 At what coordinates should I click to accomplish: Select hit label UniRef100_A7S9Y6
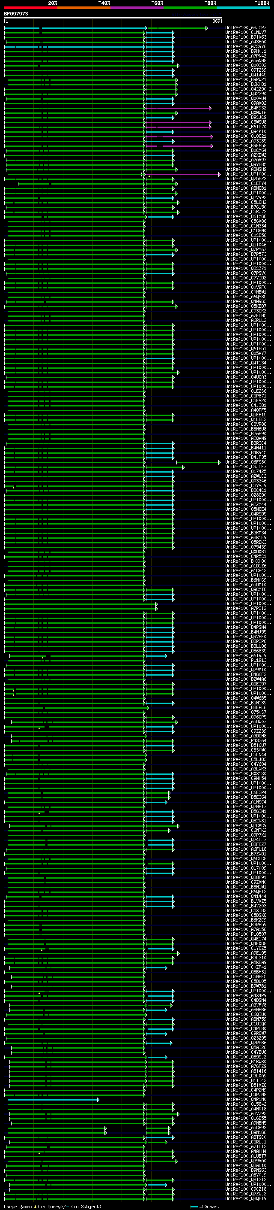tap(246, 47)
